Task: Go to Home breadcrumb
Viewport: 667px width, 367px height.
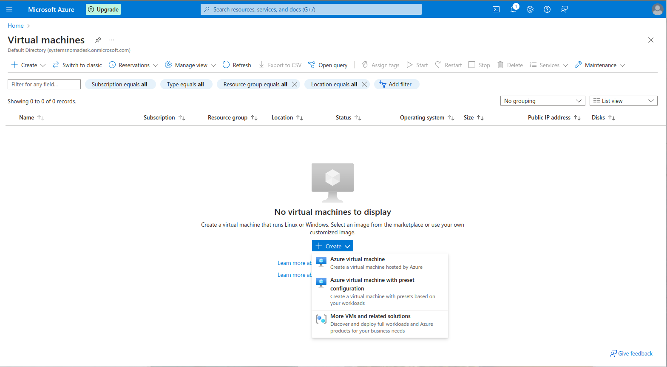Action: pos(16,26)
